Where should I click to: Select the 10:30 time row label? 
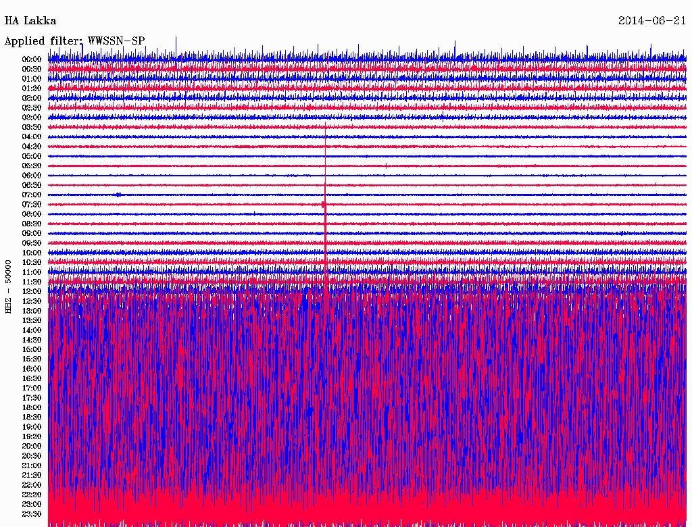32,262
